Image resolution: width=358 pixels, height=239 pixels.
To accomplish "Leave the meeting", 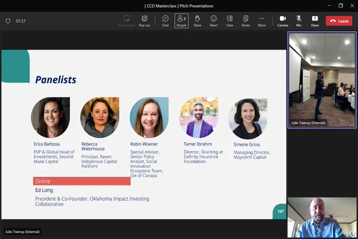I will [339, 21].
